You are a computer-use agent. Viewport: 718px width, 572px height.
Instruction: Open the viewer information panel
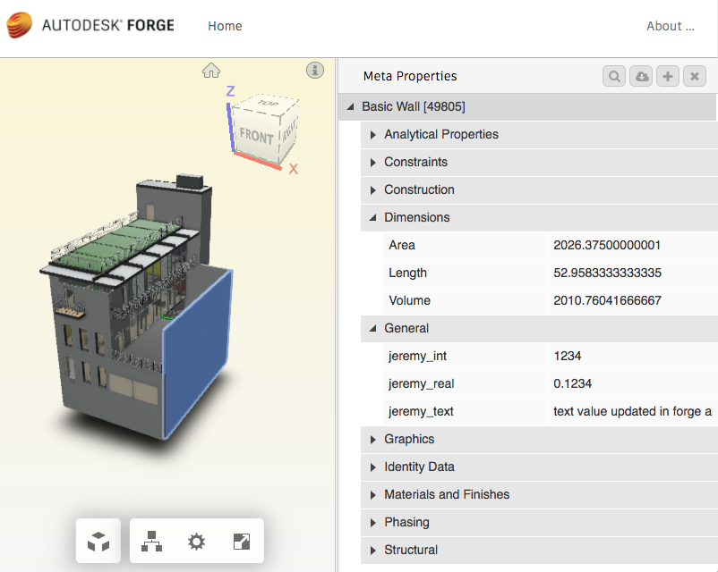tap(314, 70)
